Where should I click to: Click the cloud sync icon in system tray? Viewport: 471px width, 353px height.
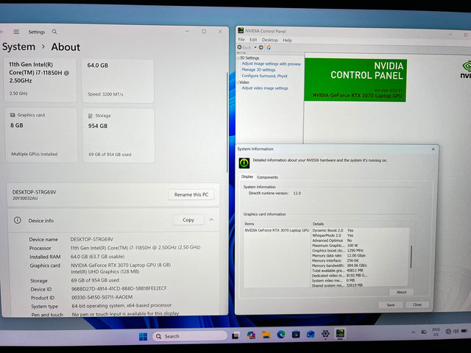[x=424, y=332]
